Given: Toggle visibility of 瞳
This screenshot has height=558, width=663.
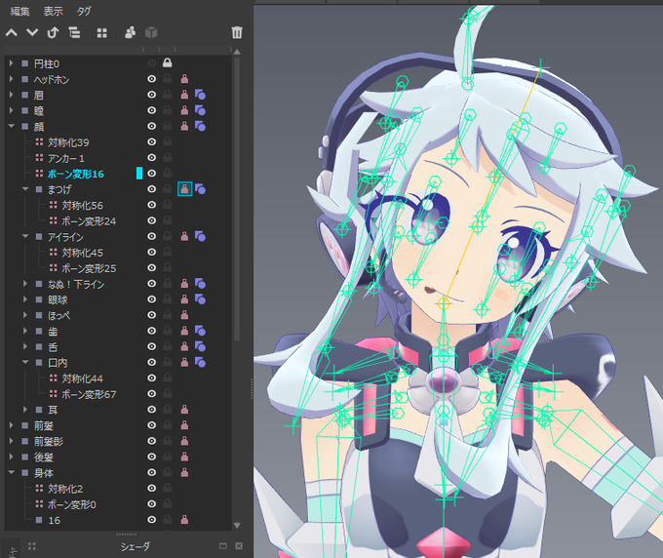Looking at the screenshot, I should click(151, 110).
